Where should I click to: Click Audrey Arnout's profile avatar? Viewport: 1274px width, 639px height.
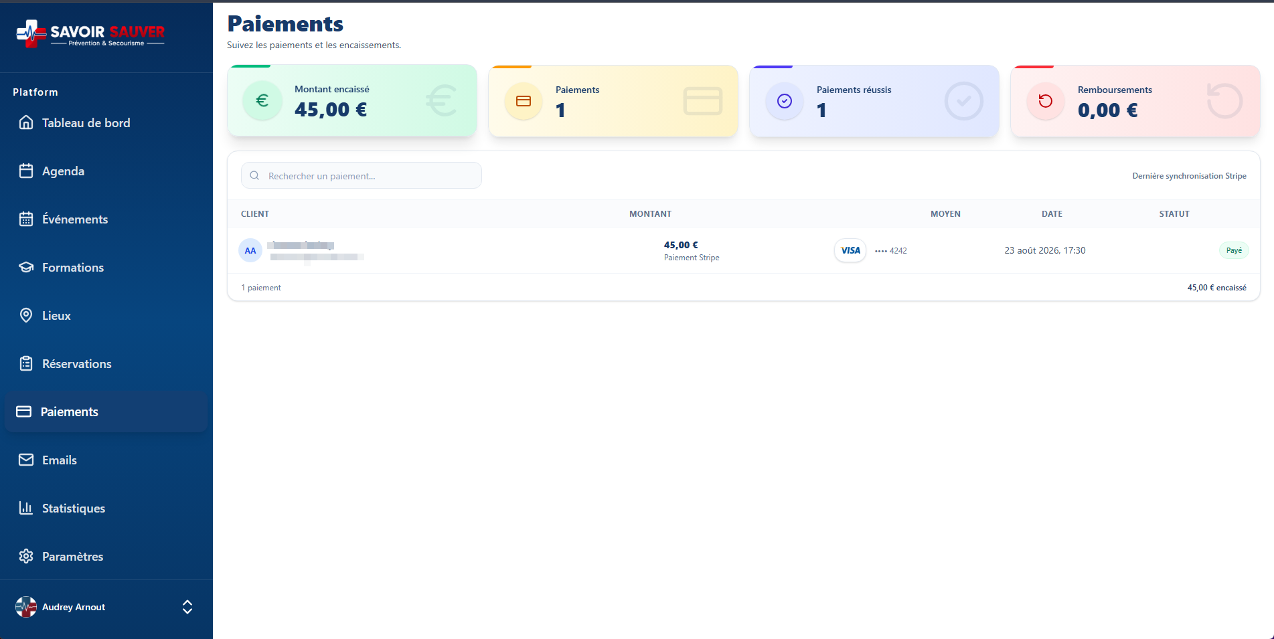(x=26, y=607)
